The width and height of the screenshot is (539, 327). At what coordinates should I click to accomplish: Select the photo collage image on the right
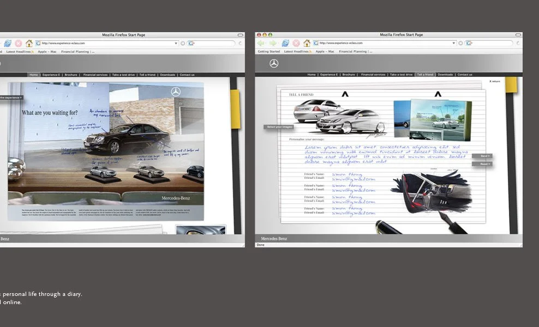(x=433, y=120)
